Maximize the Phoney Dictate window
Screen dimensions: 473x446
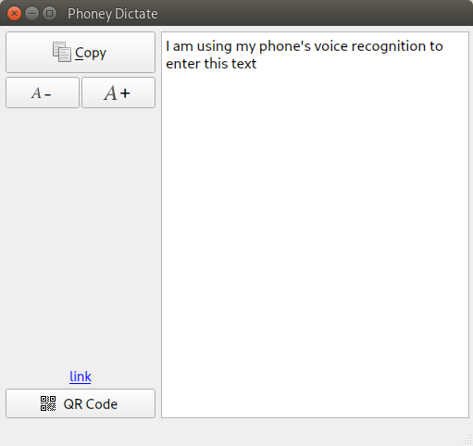pos(49,14)
